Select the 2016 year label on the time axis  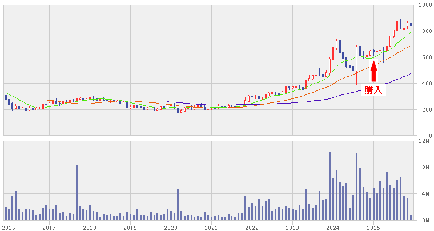point(9,228)
